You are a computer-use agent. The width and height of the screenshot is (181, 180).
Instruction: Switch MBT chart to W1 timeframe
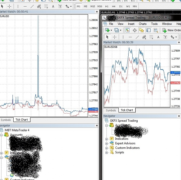(x=128, y=6)
